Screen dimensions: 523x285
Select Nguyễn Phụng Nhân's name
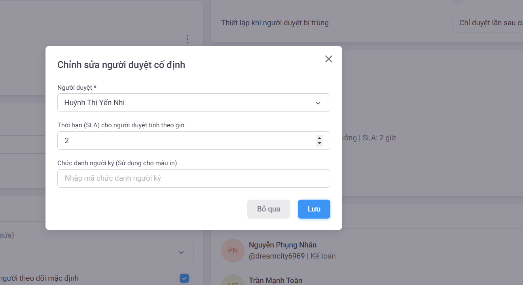tap(282, 245)
